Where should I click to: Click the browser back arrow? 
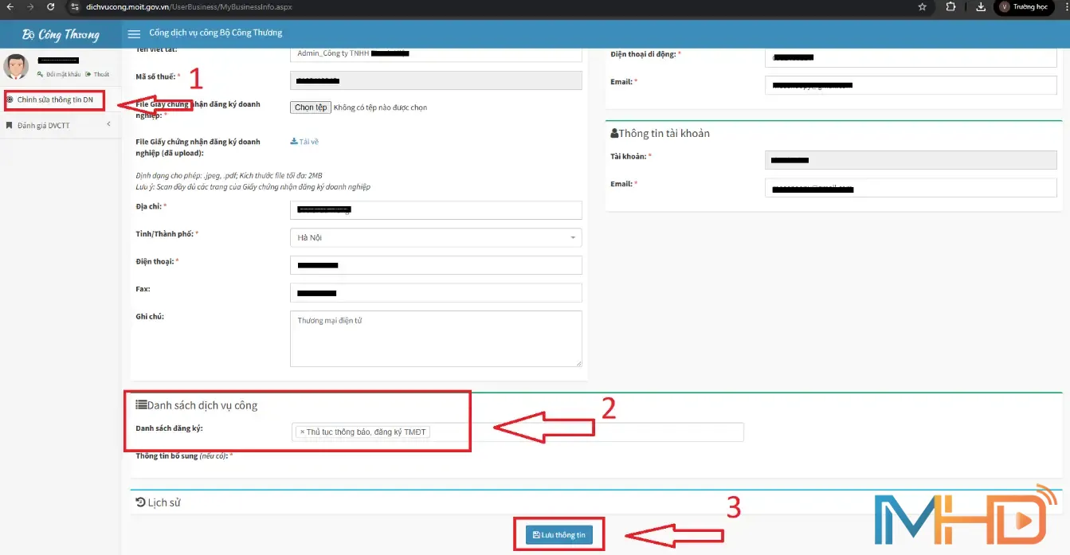click(x=9, y=6)
